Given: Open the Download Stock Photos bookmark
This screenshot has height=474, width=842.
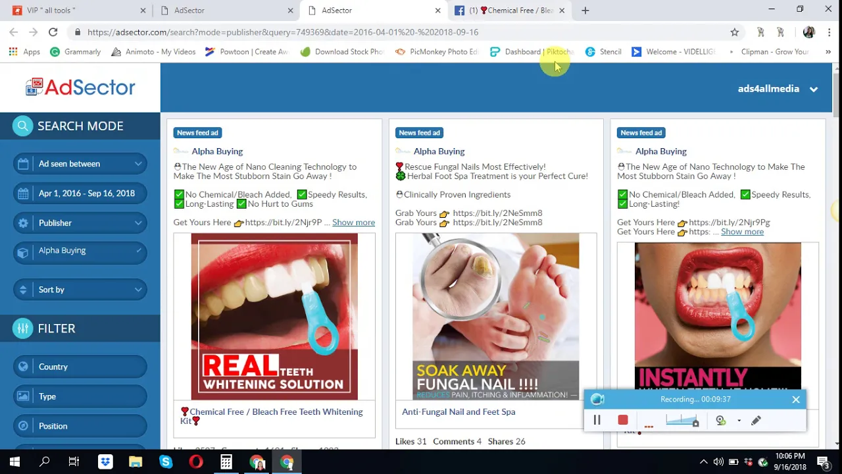Looking at the screenshot, I should point(341,51).
